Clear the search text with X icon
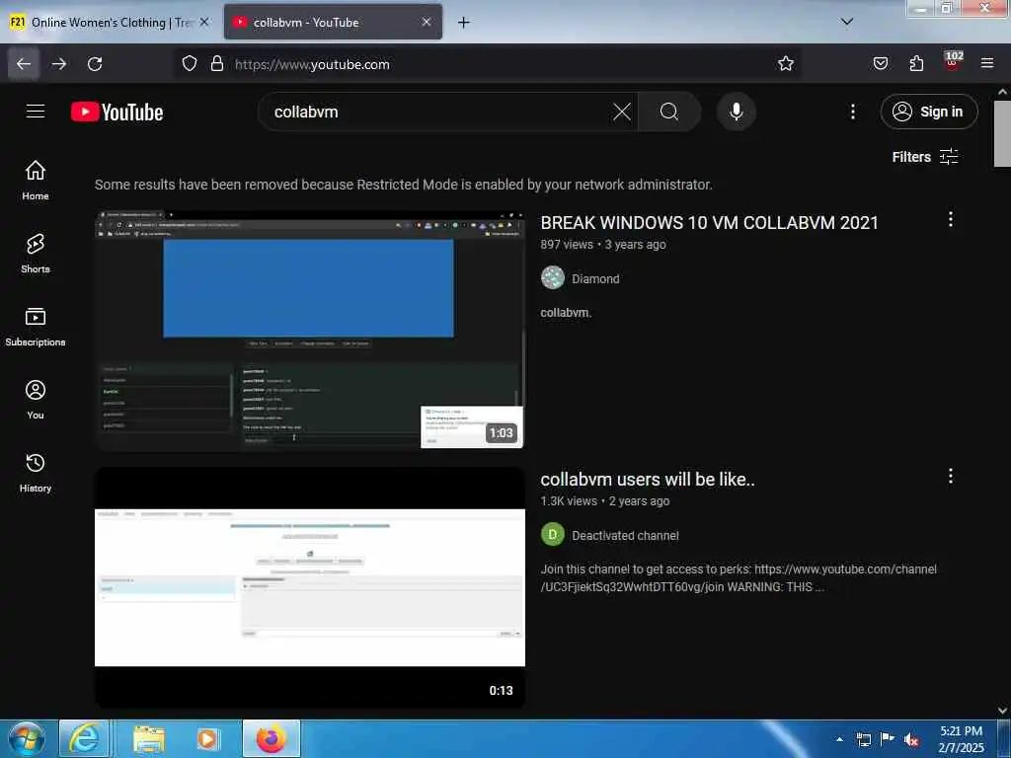This screenshot has width=1011, height=758. 622,112
